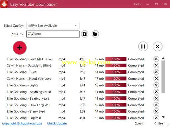Click the progress bar of Love Me Like You
Image resolution: width=170 pixels, height=127 pixels.
pyautogui.click(x=116, y=59)
